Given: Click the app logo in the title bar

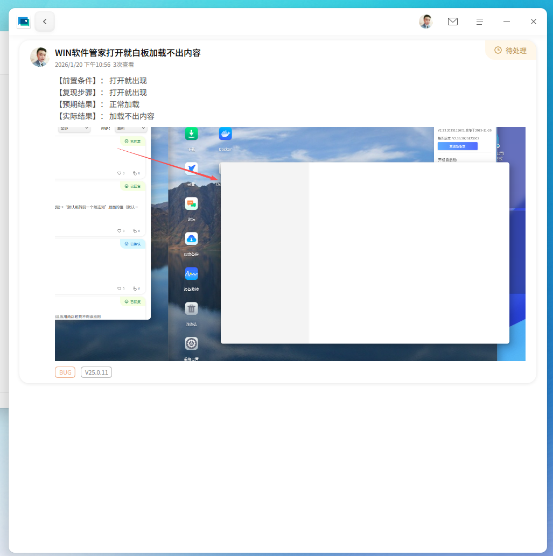Looking at the screenshot, I should [x=24, y=22].
